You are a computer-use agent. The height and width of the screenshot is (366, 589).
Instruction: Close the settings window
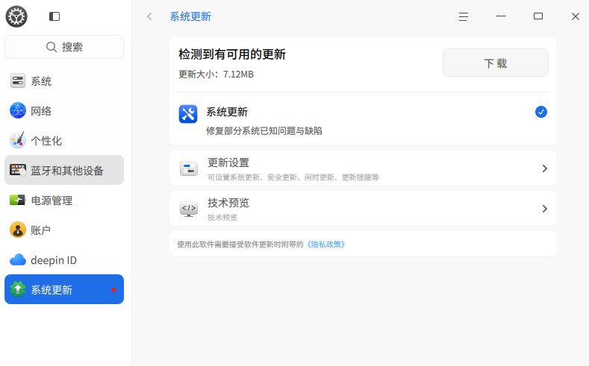576,16
